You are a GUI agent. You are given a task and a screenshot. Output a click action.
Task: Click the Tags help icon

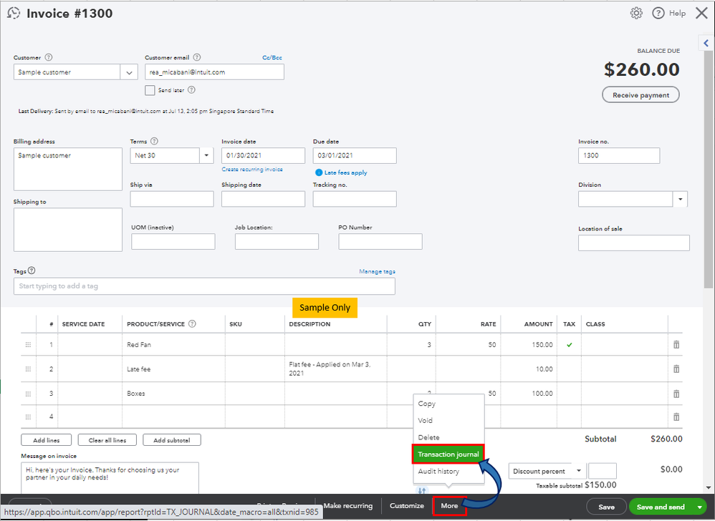coord(32,271)
